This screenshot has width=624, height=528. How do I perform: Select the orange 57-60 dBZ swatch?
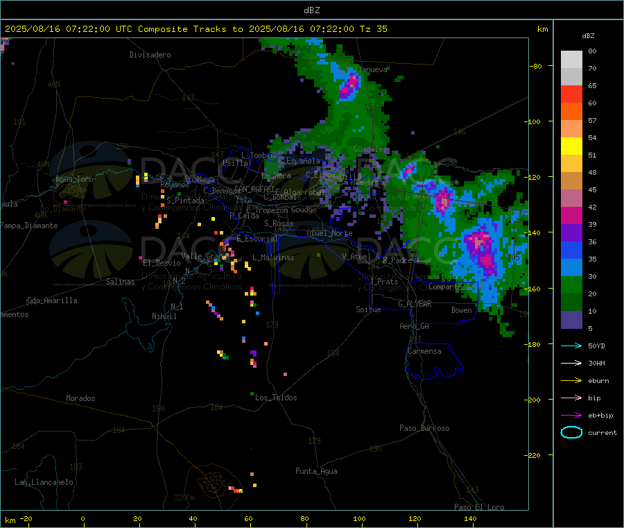[571, 112]
